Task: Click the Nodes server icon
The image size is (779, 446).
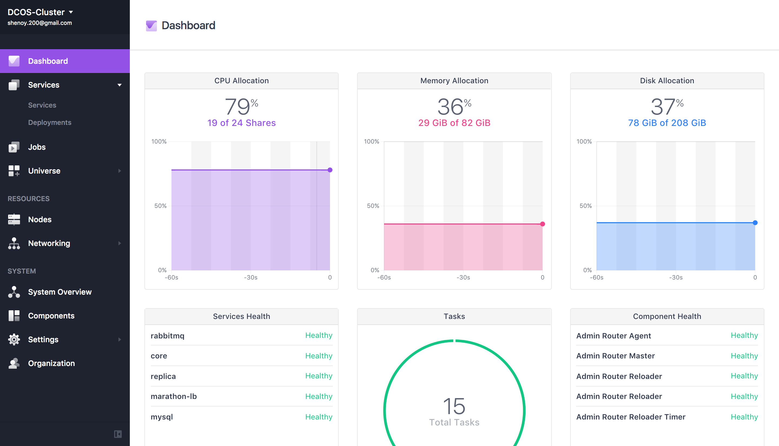Action: pyautogui.click(x=14, y=219)
